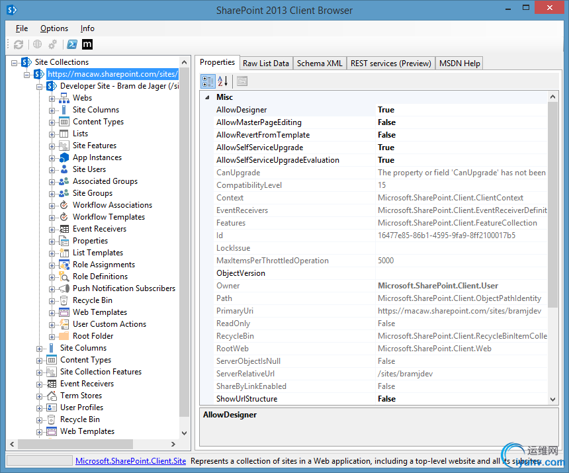The height and width of the screenshot is (473, 569).
Task: Switch to the Schema XML tab
Action: pyautogui.click(x=320, y=64)
